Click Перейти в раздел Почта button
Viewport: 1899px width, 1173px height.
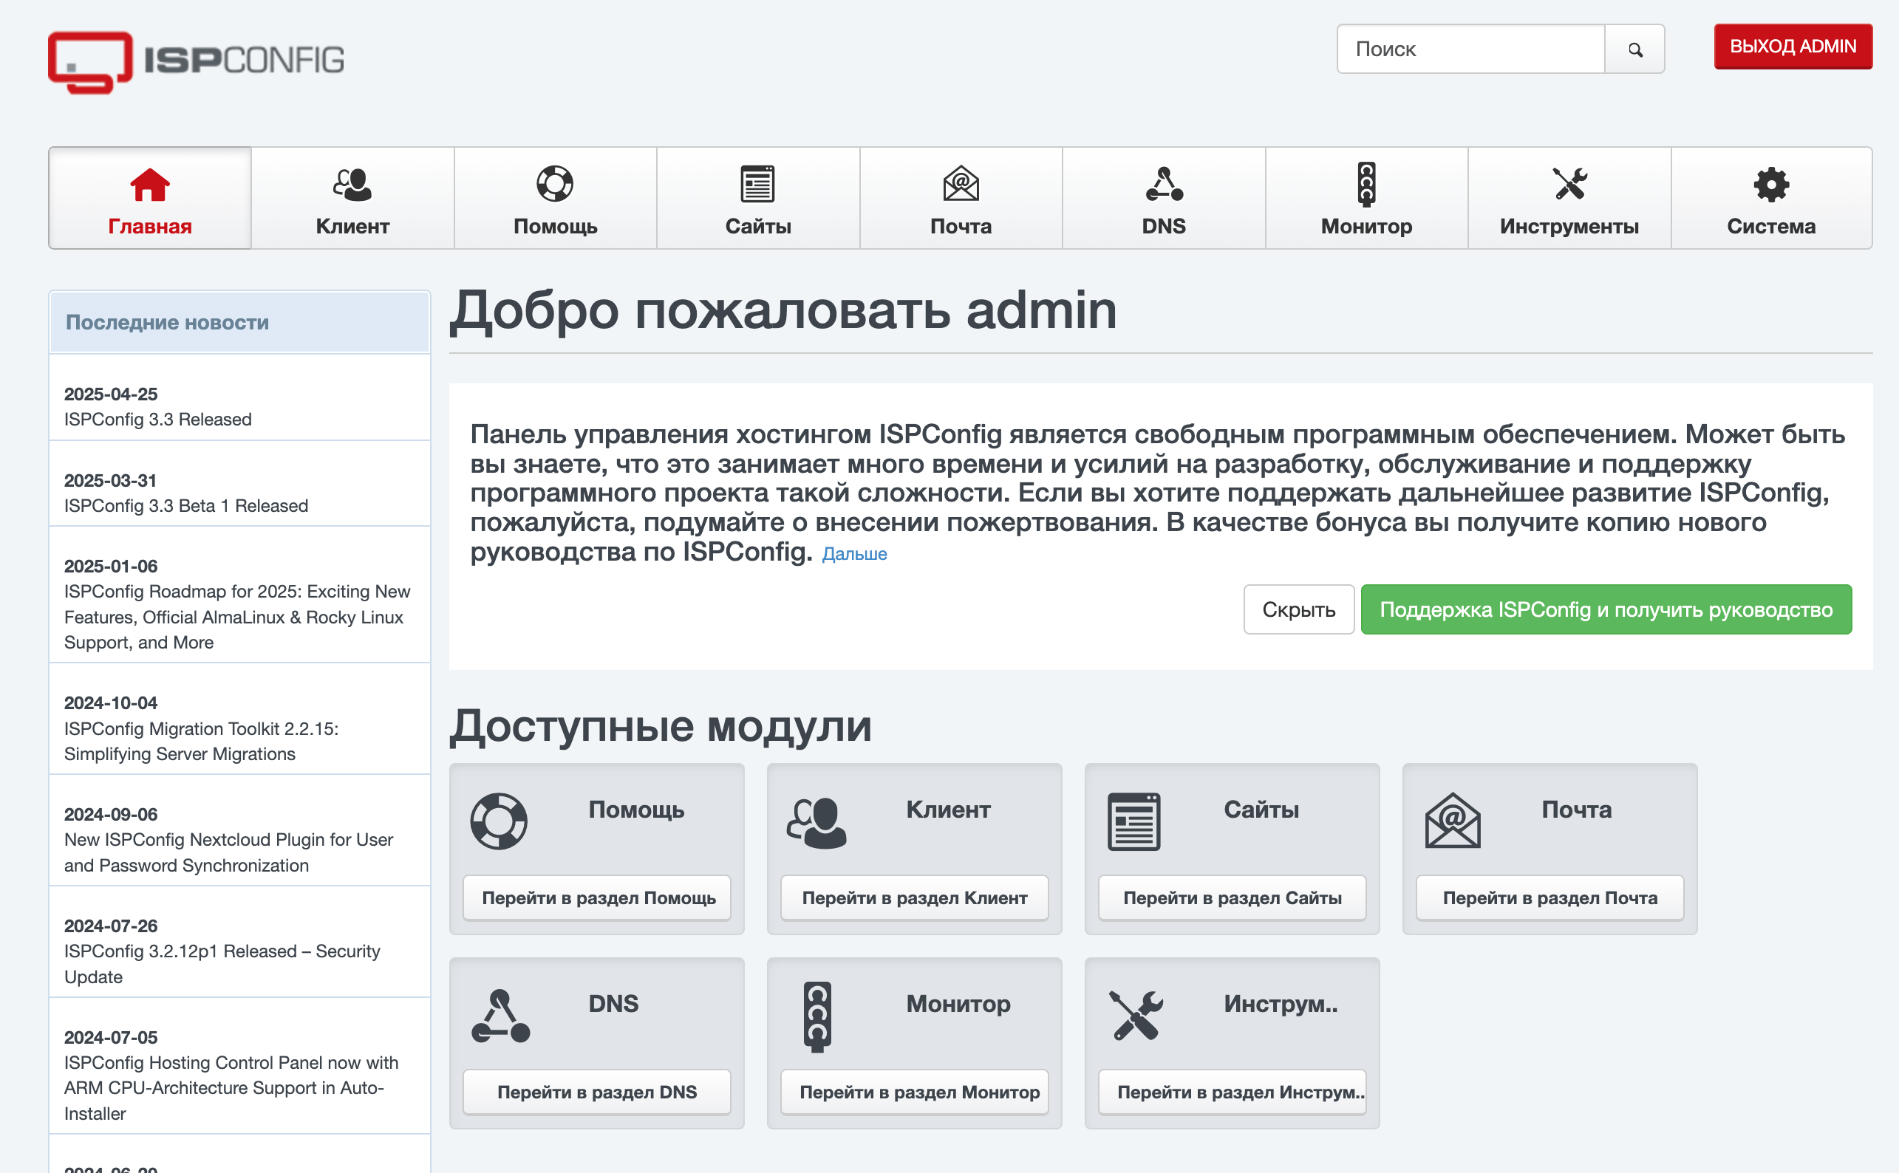(x=1549, y=898)
